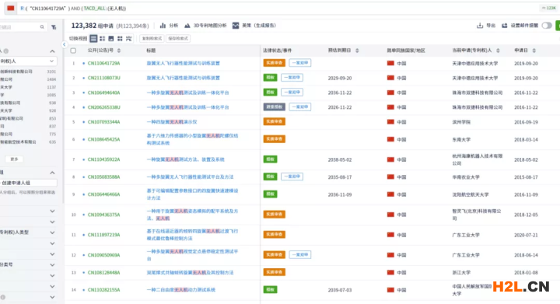
Task: Open patent link CN110641729A
Action: (104, 63)
